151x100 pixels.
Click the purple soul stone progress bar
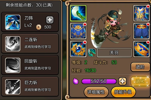(99, 81)
